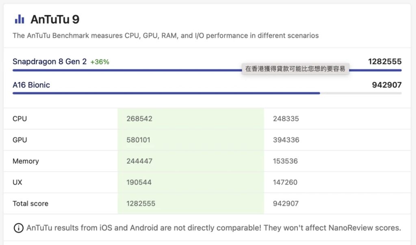Image resolution: width=416 pixels, height=245 pixels.
Task: Click the A16 GPU score 394336
Action: tap(286, 140)
